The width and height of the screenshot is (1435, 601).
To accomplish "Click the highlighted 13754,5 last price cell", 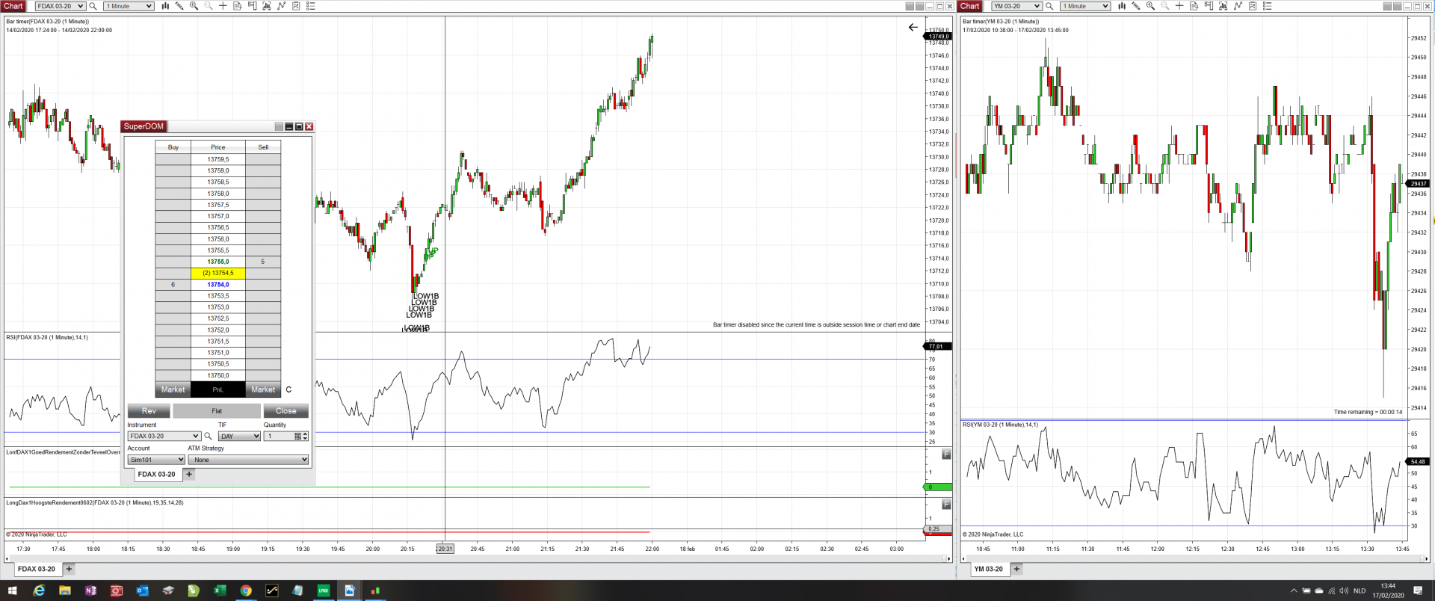I will click(218, 273).
